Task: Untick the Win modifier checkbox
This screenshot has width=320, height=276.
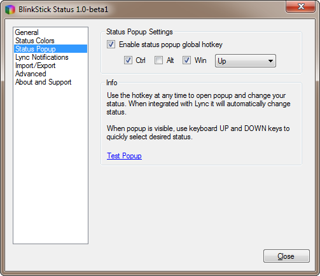Action: [186, 60]
